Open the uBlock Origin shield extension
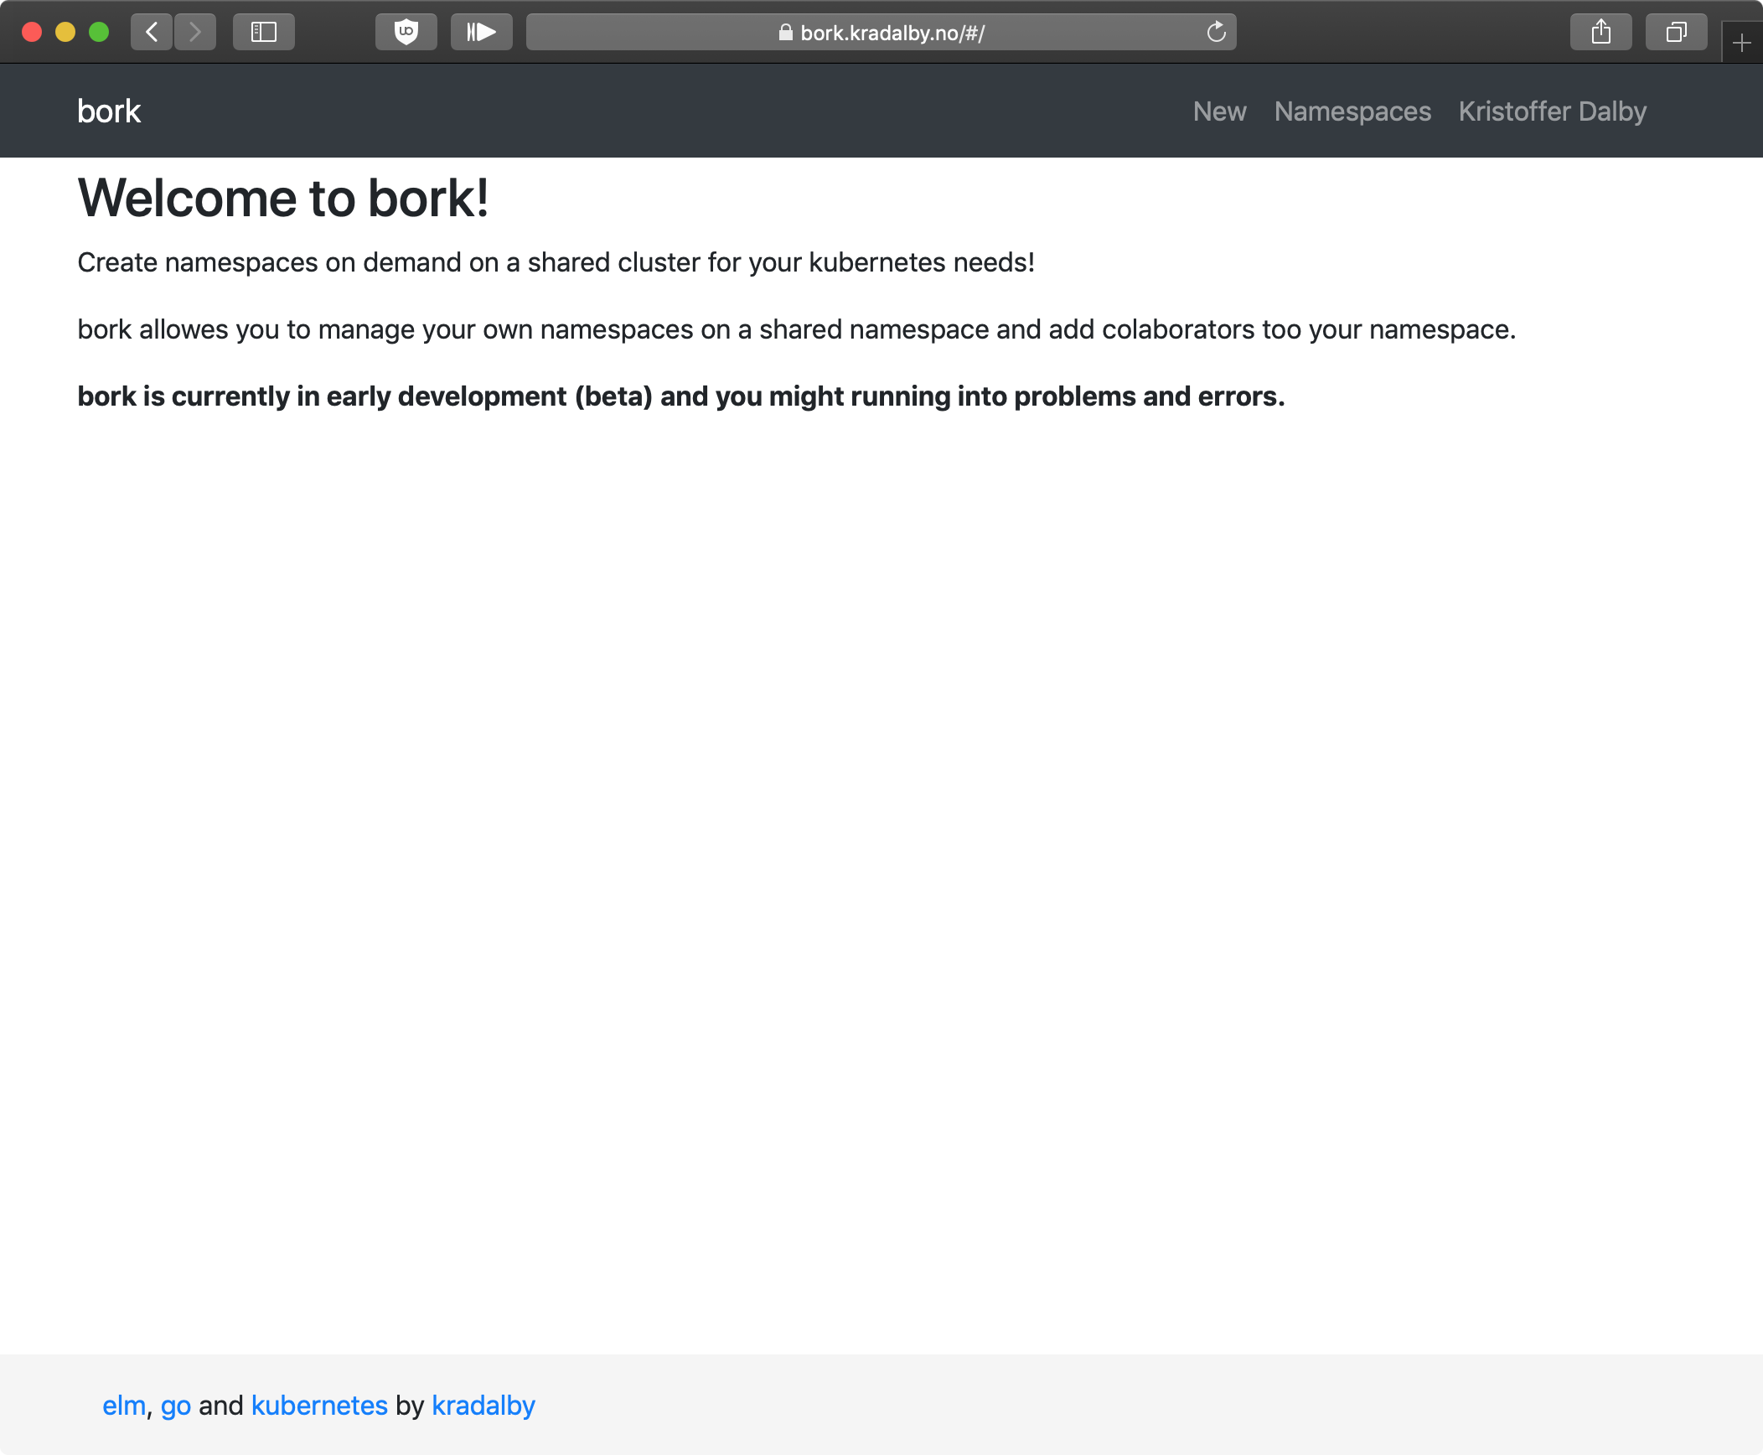Image resolution: width=1763 pixels, height=1455 pixels. 406,33
